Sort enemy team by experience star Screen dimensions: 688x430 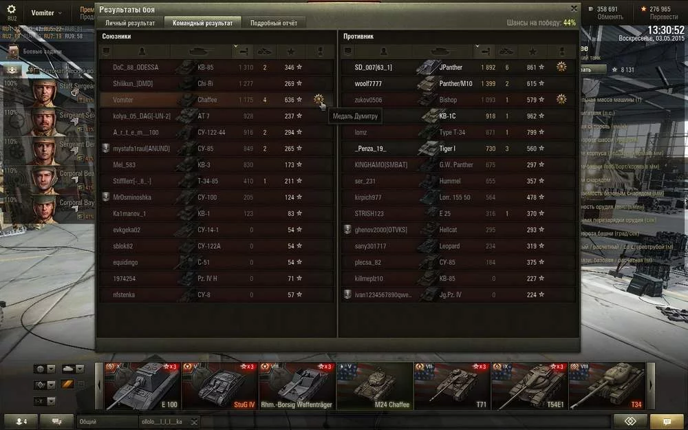click(x=533, y=52)
